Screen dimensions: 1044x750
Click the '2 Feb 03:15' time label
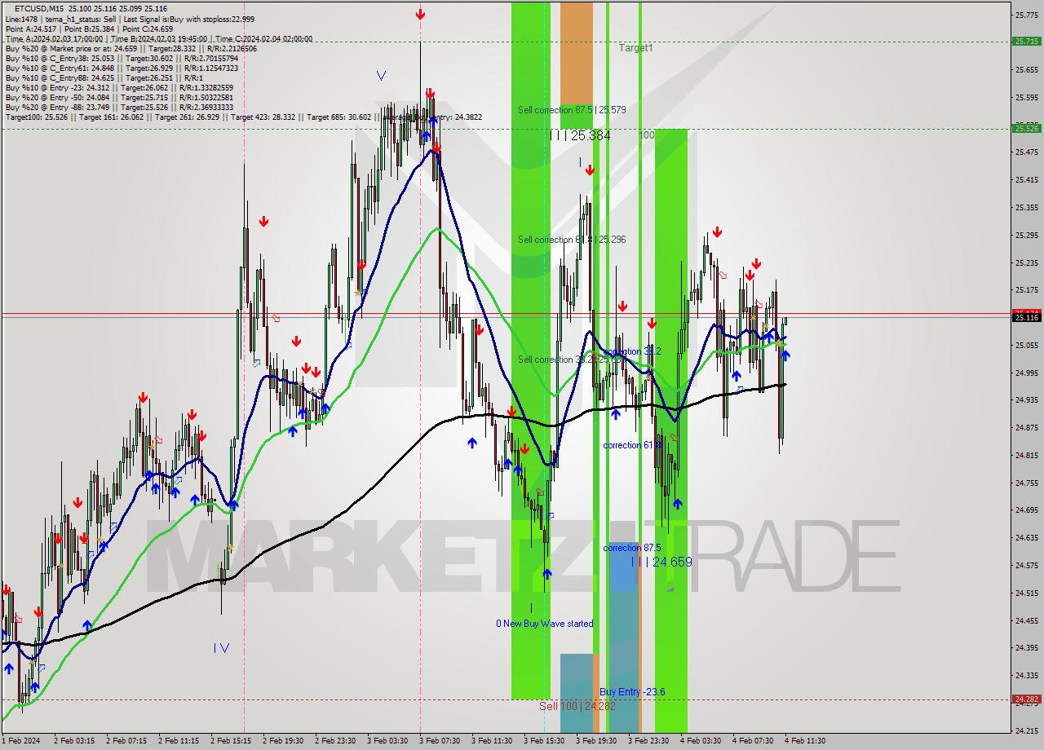click(x=74, y=741)
